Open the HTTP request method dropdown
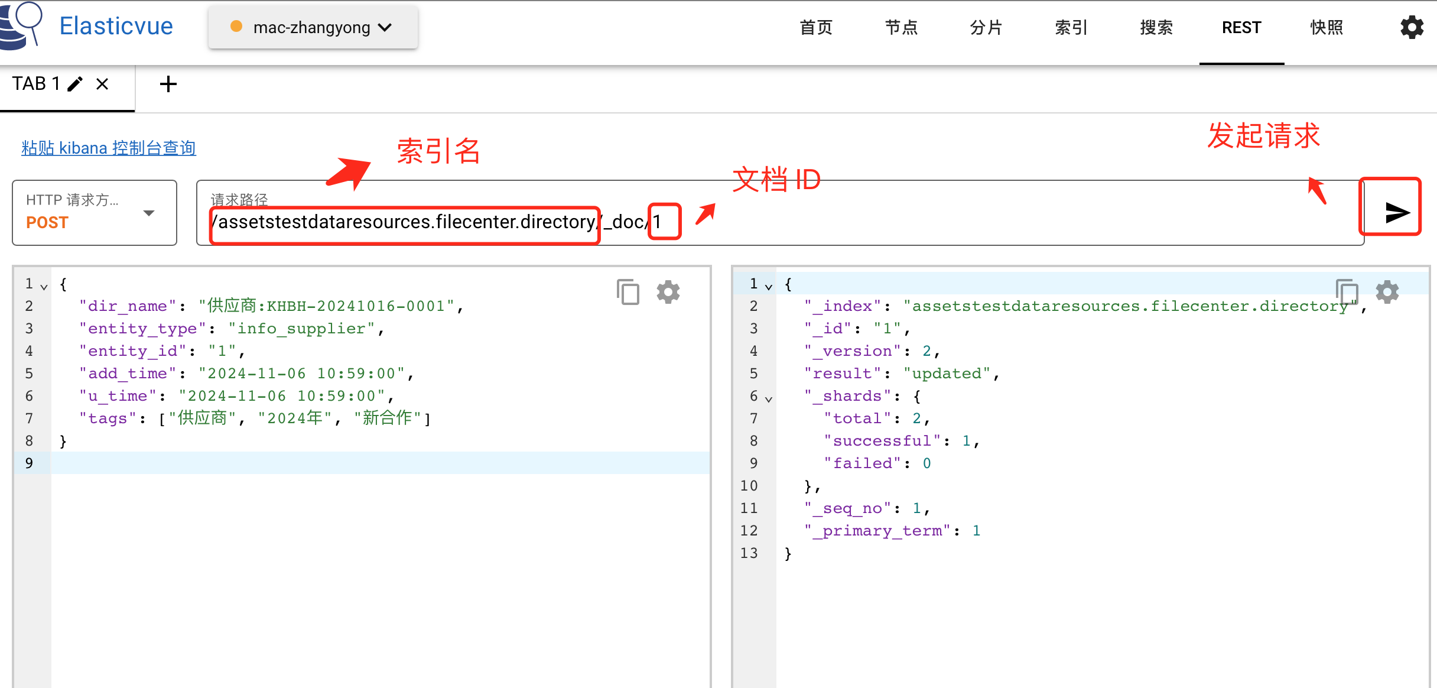The image size is (1437, 688). [149, 212]
